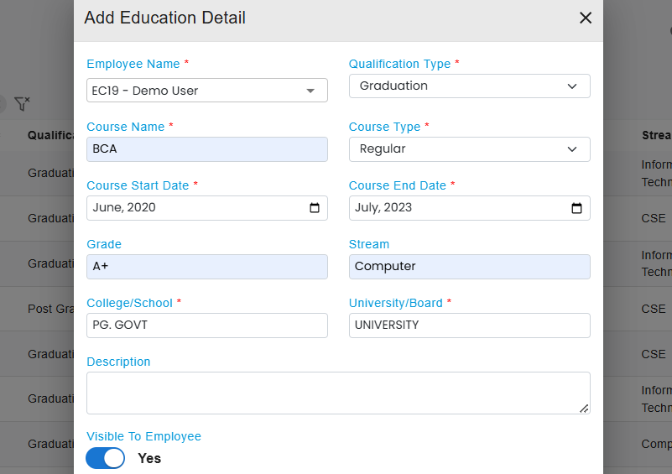Open the Course Type dropdown

(x=469, y=149)
